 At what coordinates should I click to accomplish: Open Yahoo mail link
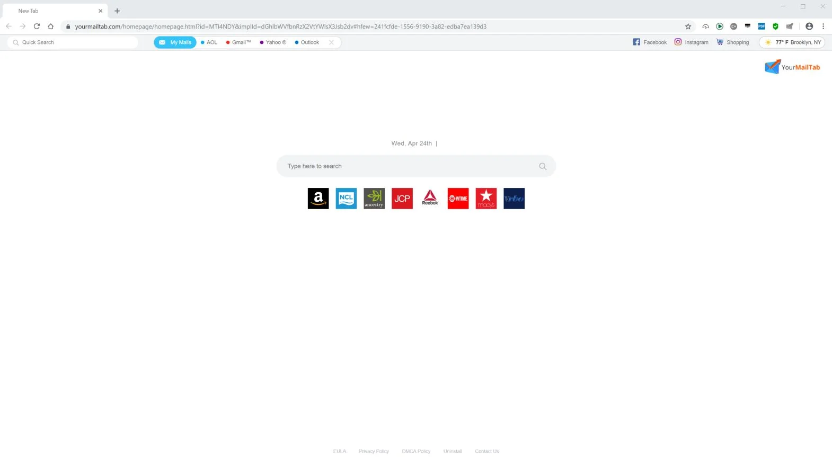[x=273, y=42]
